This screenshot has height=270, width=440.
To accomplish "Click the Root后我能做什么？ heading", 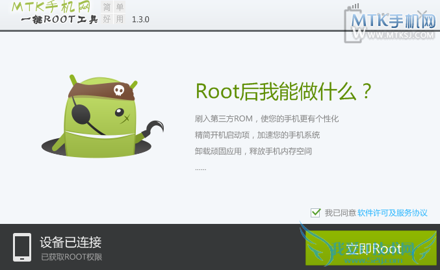I will (284, 92).
